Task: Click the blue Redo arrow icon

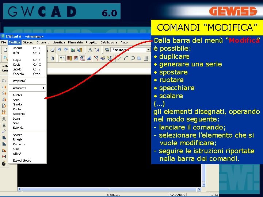Action: pos(66,50)
